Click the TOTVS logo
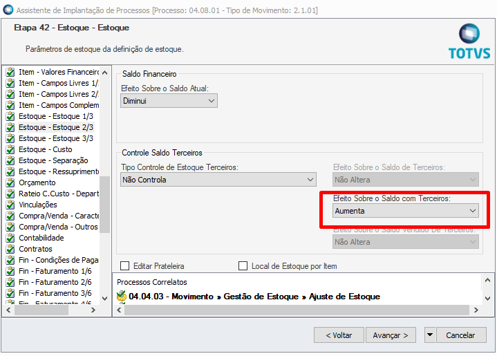 (469, 41)
